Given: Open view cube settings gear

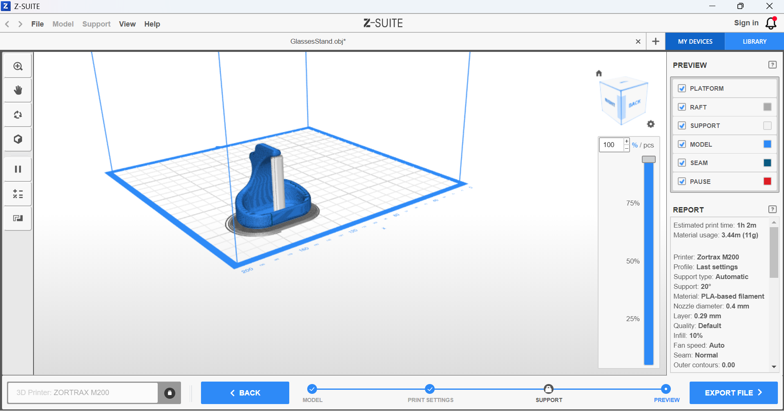Looking at the screenshot, I should click(x=651, y=124).
